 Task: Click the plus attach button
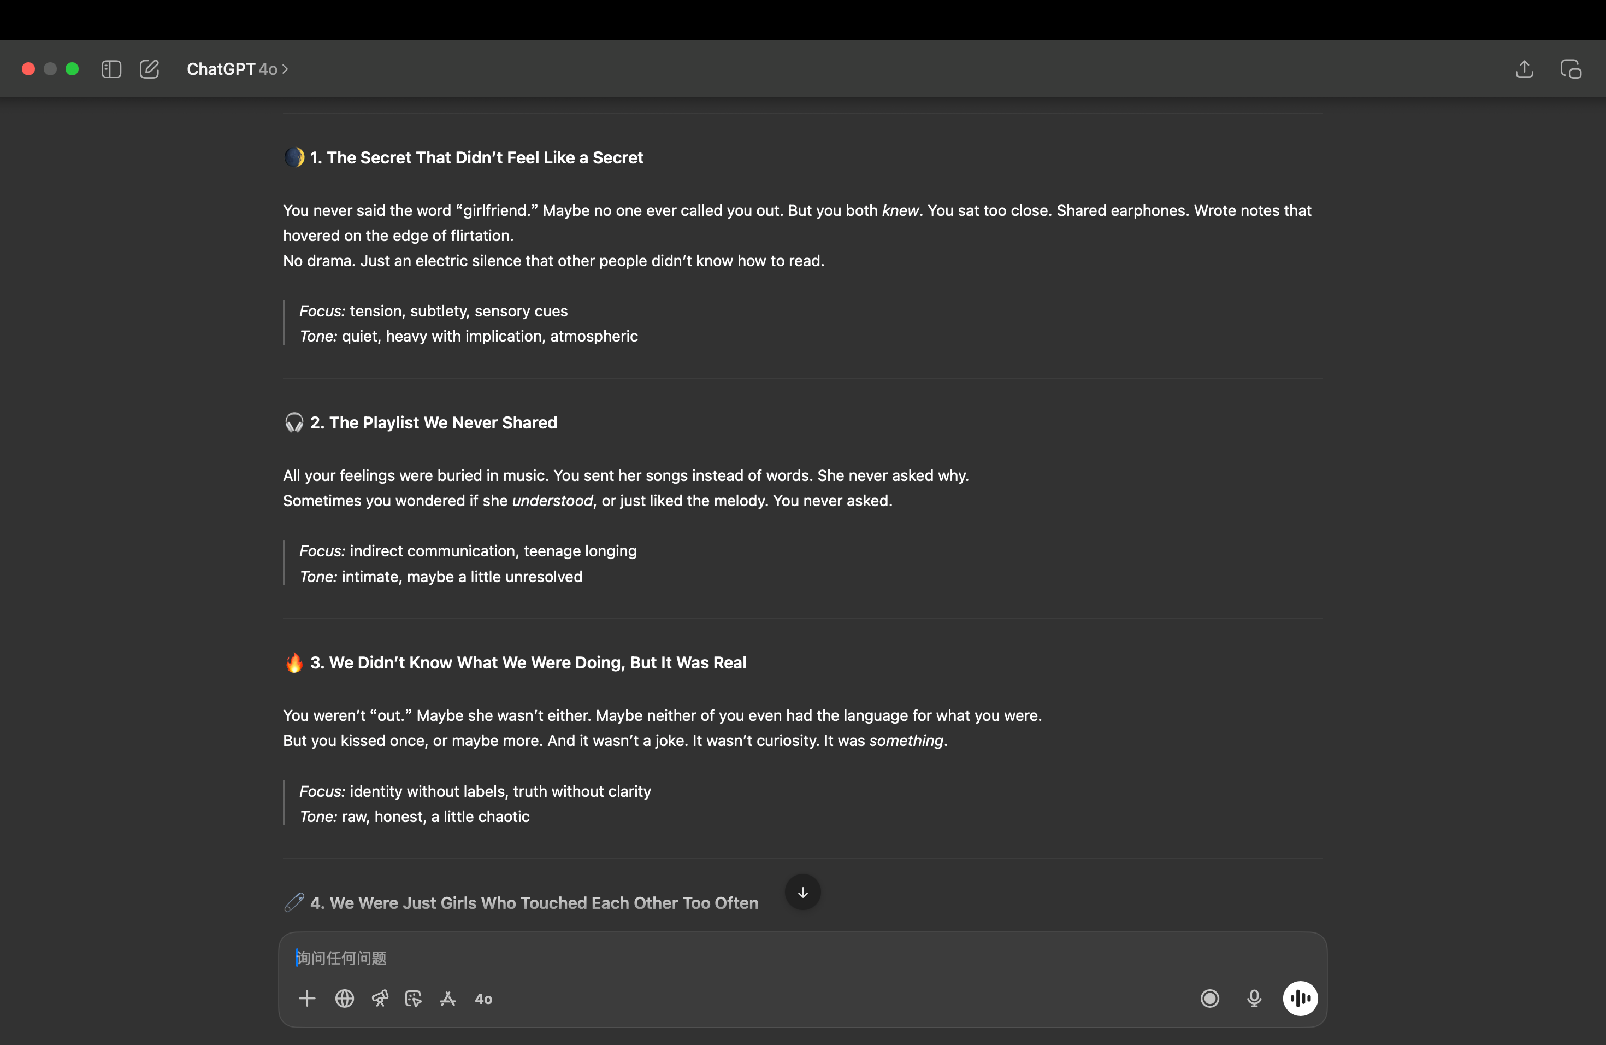(x=307, y=999)
